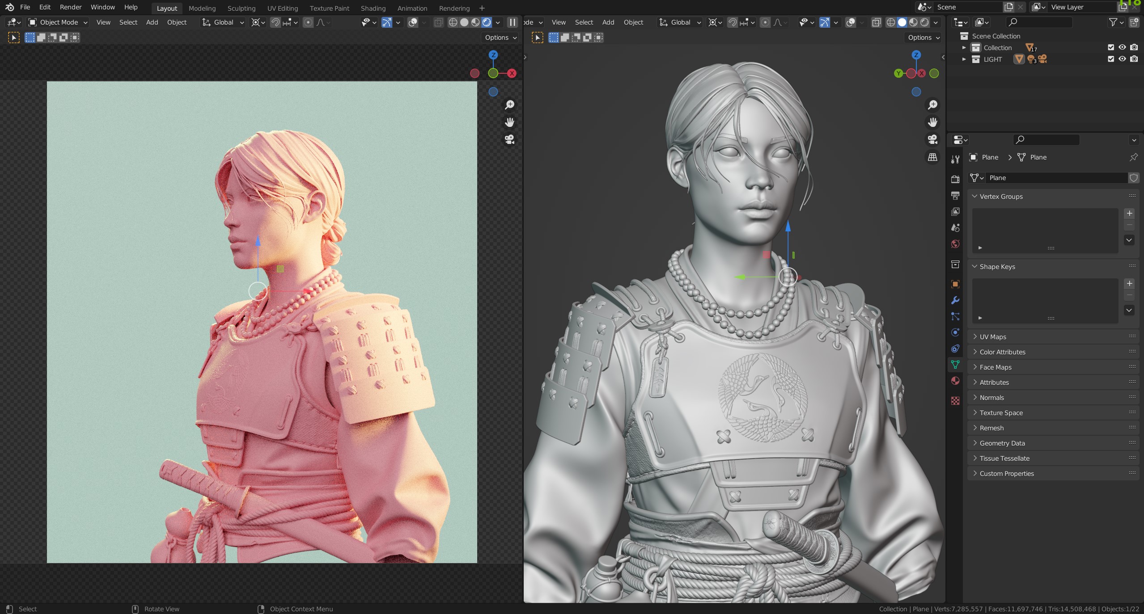1144x614 pixels.
Task: Click the Options button in left viewport
Action: click(x=500, y=38)
